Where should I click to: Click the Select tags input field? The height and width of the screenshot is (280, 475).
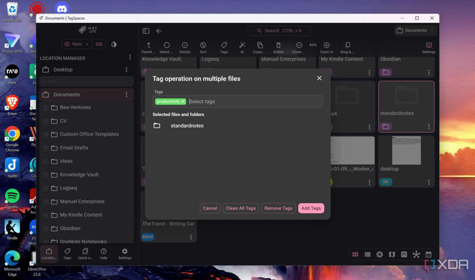tap(254, 102)
